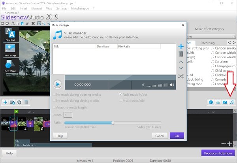
Task: Open the Settings menu
Action: (62, 8)
